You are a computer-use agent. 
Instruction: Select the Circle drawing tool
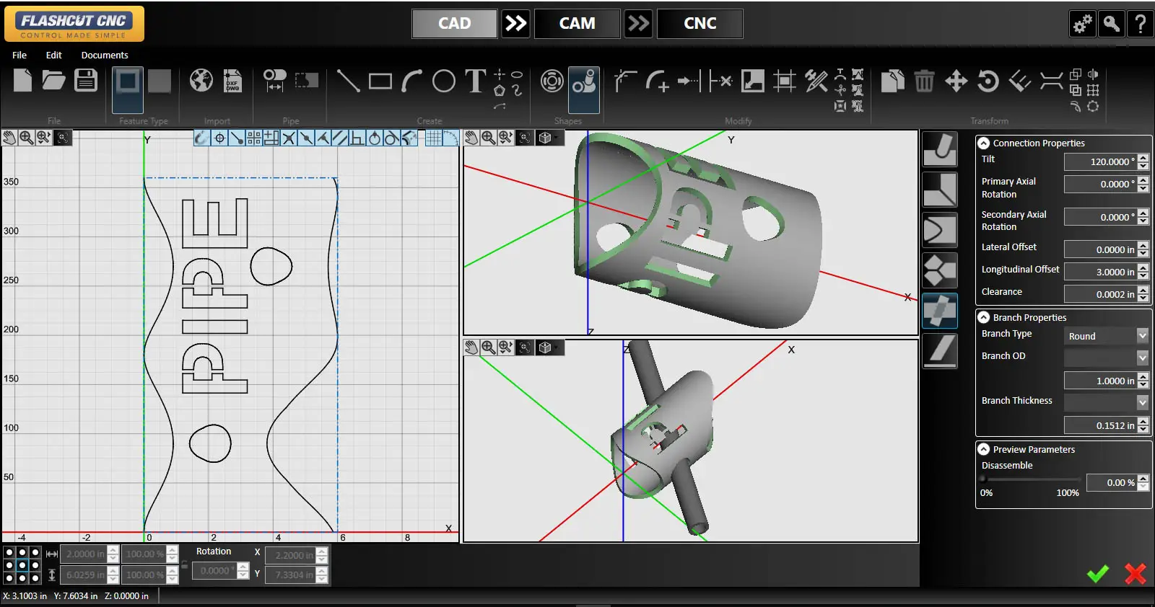click(443, 81)
